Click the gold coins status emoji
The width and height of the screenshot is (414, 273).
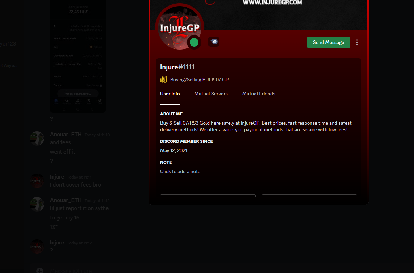pyautogui.click(x=164, y=79)
